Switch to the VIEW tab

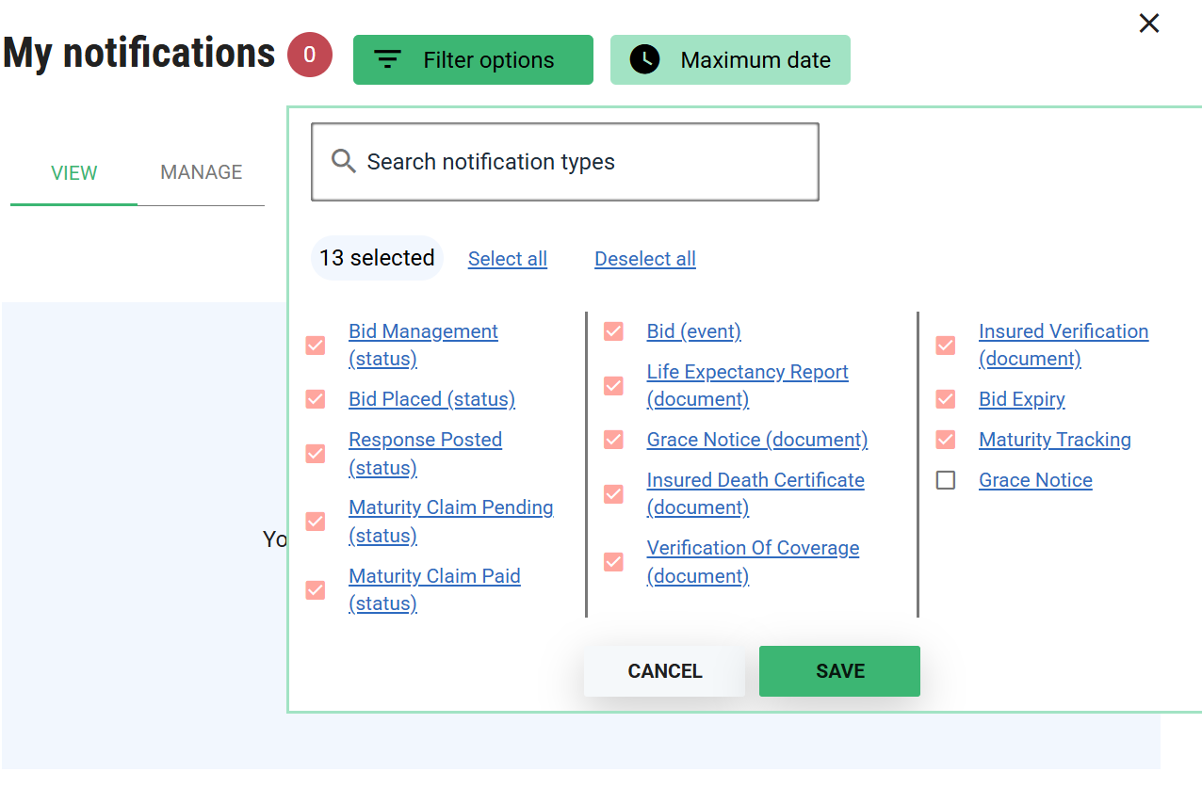[73, 173]
